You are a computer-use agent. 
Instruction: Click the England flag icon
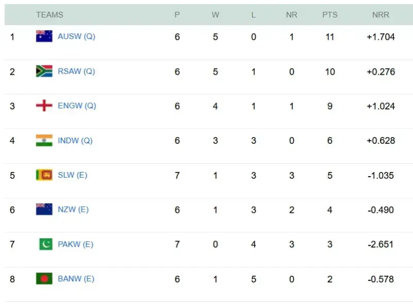(44, 106)
